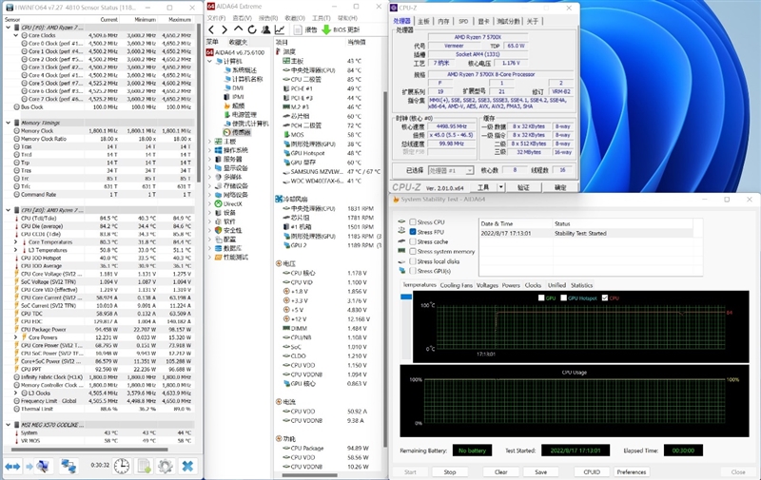Refresh the AIDA64 sensor page
The image size is (761, 480).
point(251,30)
